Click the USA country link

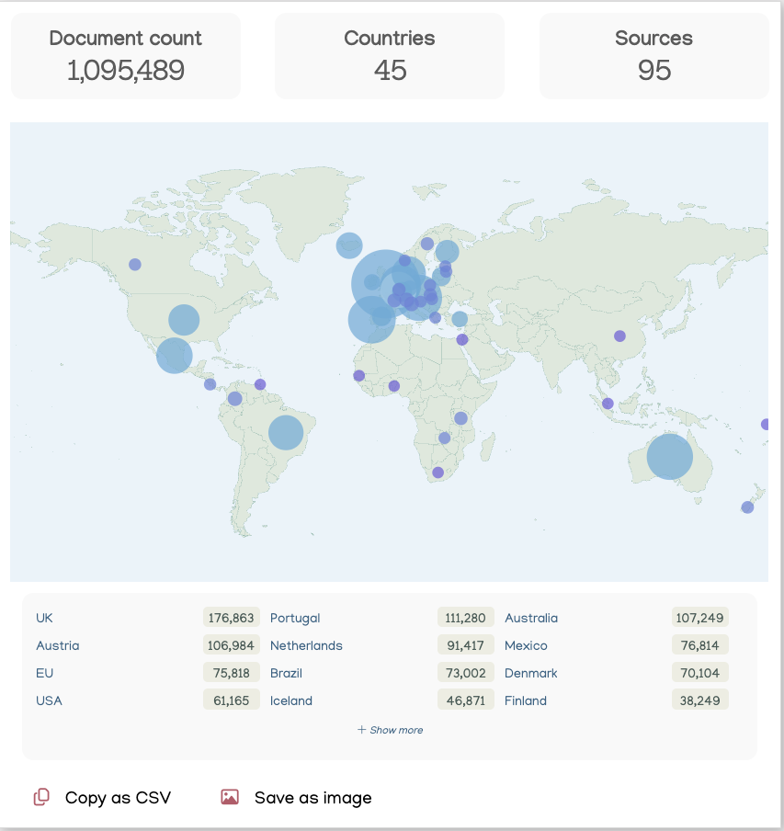pos(49,700)
